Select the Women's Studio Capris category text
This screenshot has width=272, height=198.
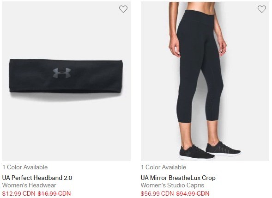point(172,186)
